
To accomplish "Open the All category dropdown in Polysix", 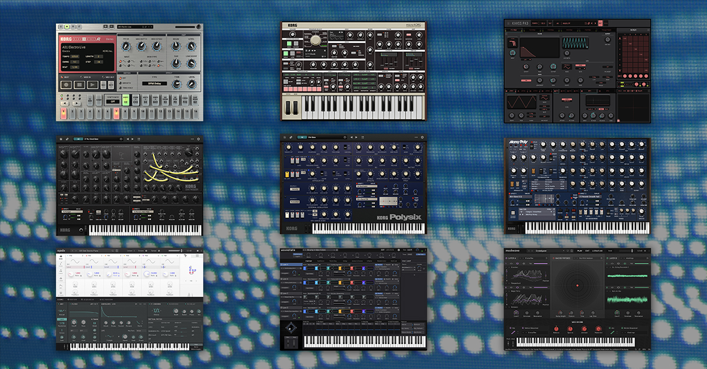I will 302,137.
